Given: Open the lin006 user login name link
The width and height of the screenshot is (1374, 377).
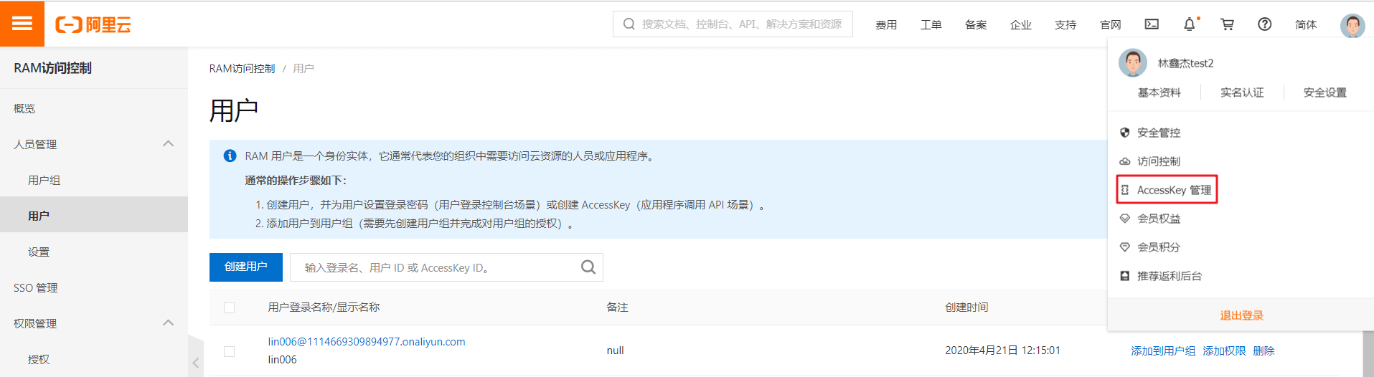Looking at the screenshot, I should 366,342.
